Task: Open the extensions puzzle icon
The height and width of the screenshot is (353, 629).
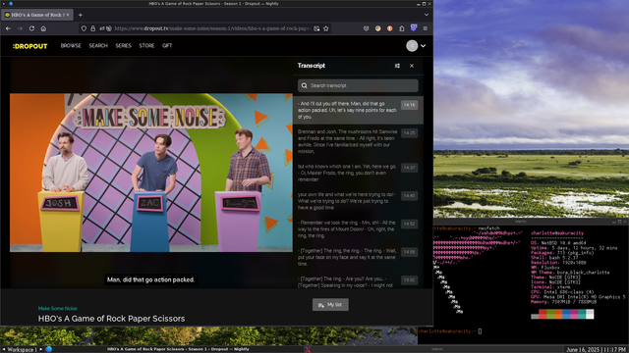Action: pyautogui.click(x=402, y=28)
